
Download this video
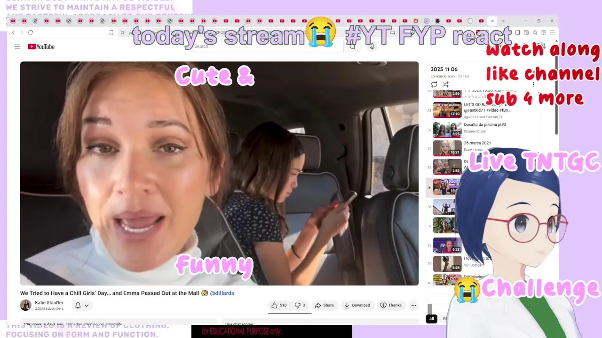357,305
